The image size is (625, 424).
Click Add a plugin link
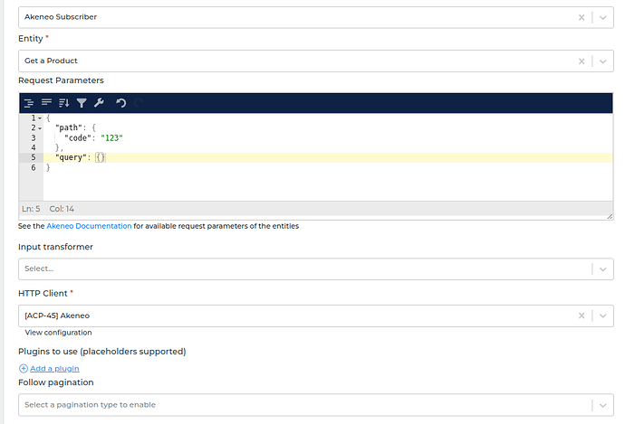click(x=54, y=369)
